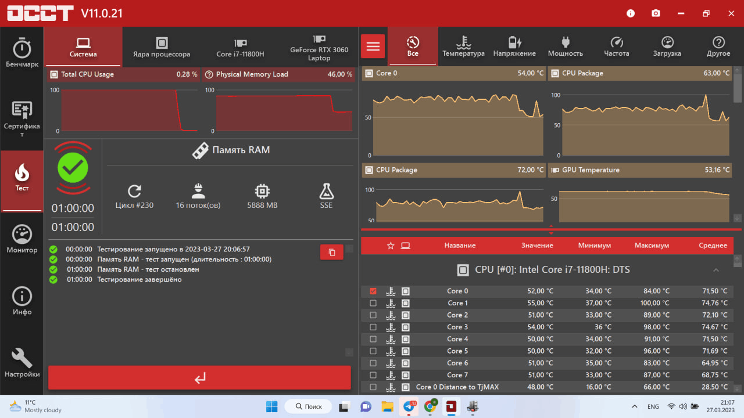Viewport: 744px width, 418px height.
Task: Open the red hamburger menu
Action: click(x=373, y=46)
